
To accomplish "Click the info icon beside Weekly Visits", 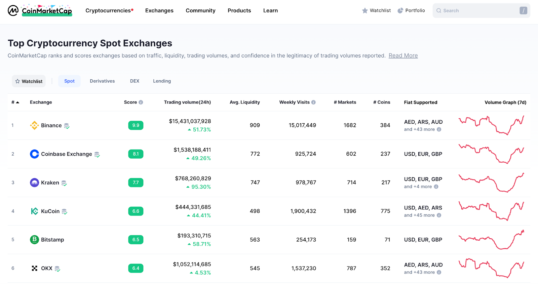I will [313, 102].
